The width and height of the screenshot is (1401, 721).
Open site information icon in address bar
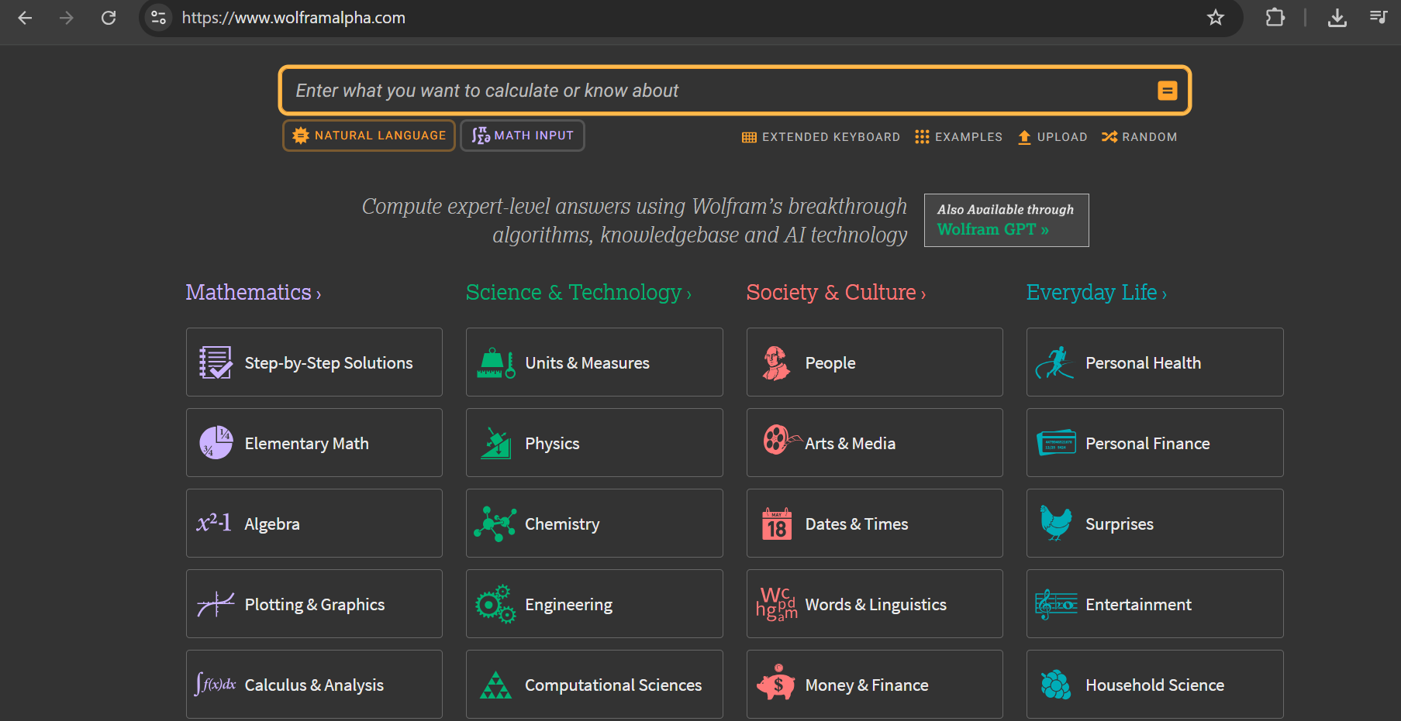coord(159,18)
